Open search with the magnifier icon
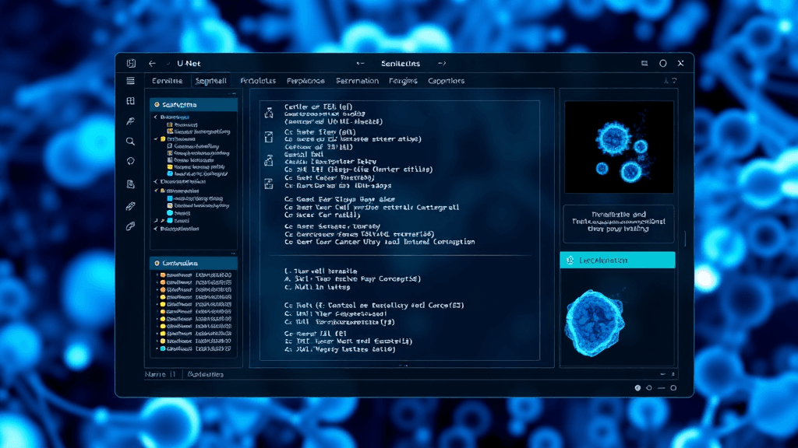This screenshot has height=448, width=798. point(130,142)
